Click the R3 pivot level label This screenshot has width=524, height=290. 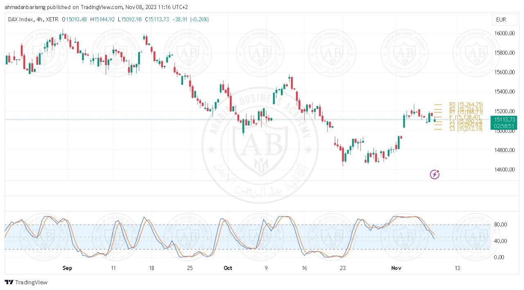pyautogui.click(x=465, y=104)
